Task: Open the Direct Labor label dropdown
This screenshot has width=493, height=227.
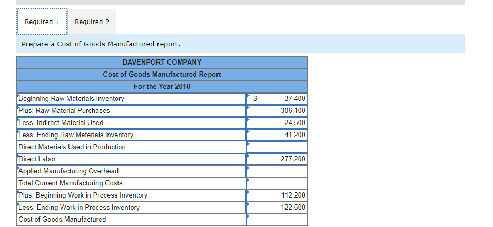Action: [x=132, y=159]
